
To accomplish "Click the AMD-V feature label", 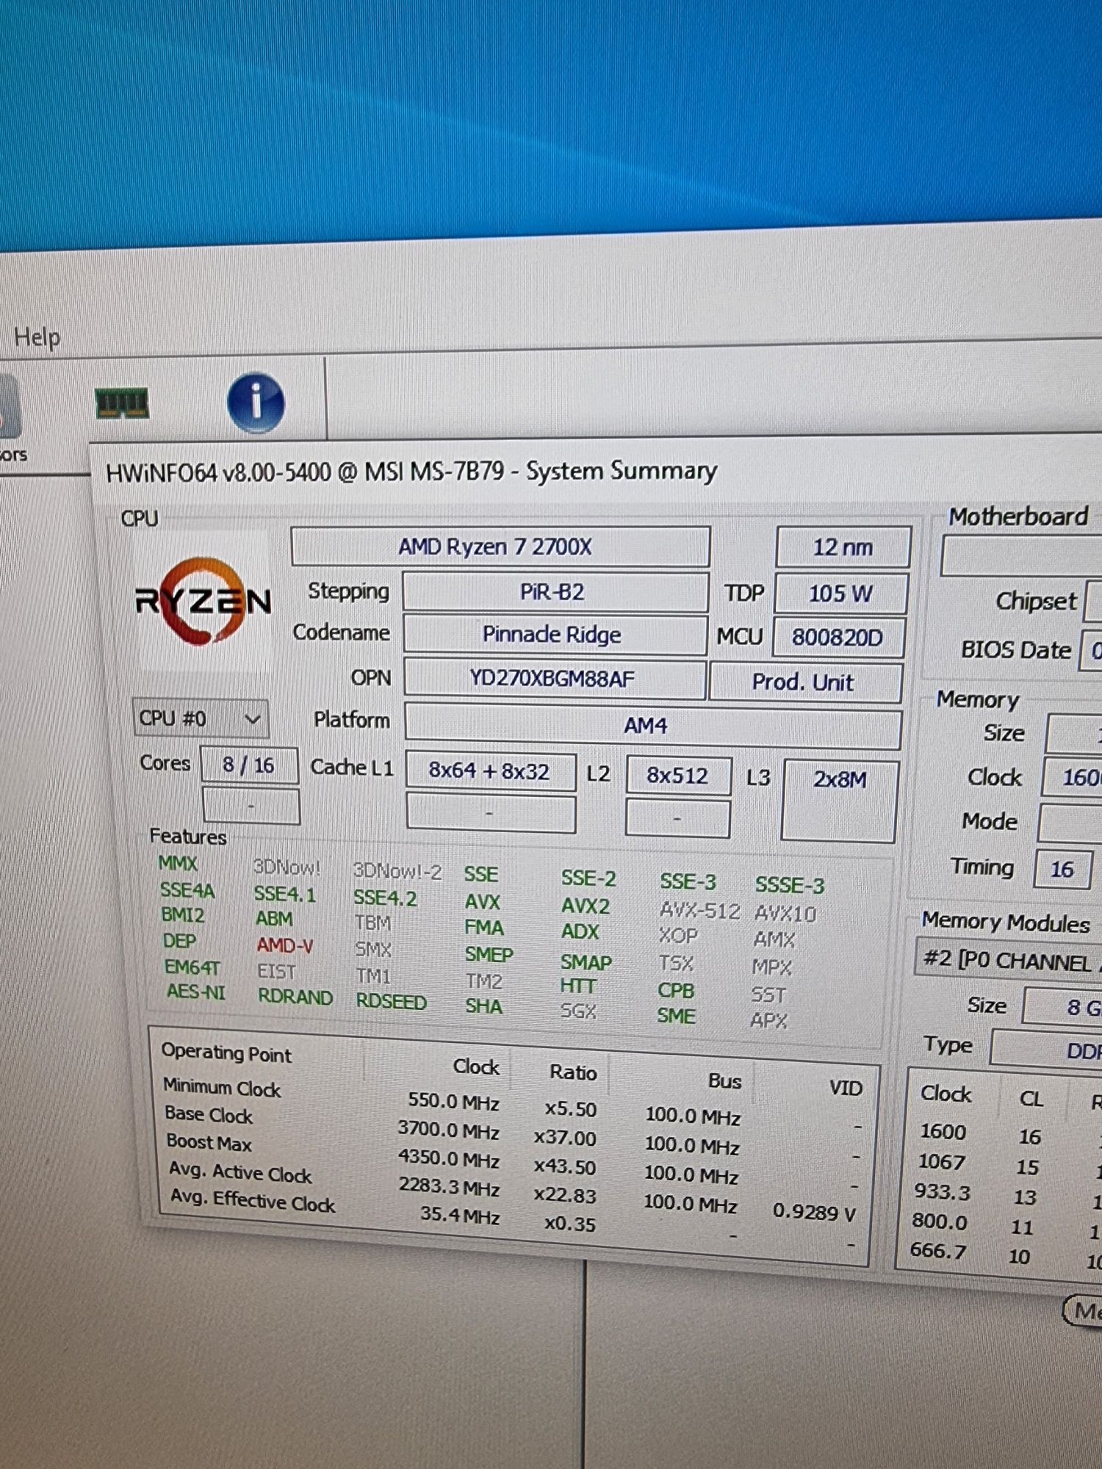I will coord(285,945).
